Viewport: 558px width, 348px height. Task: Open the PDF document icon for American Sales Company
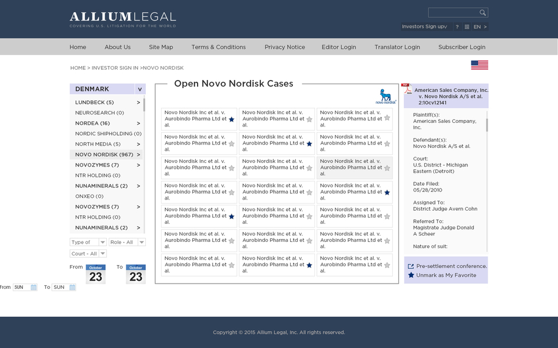tap(407, 88)
